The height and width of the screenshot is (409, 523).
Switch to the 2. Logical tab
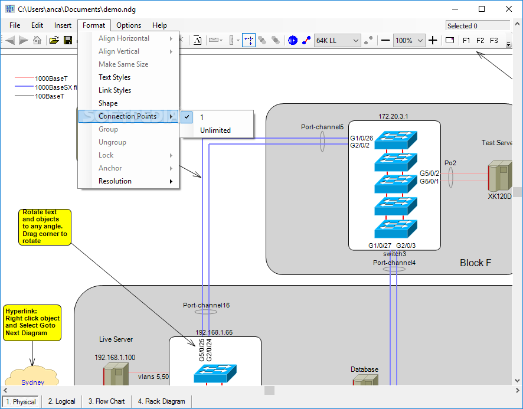point(62,401)
